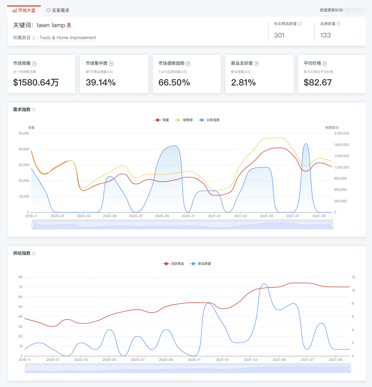Click the Amazon icon beside lawn lamp keyword
Viewport: 372px width, 387px height.
coord(69,25)
